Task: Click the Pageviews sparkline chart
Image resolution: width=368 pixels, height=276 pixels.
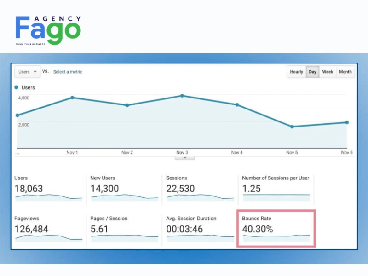Action: pos(49,238)
